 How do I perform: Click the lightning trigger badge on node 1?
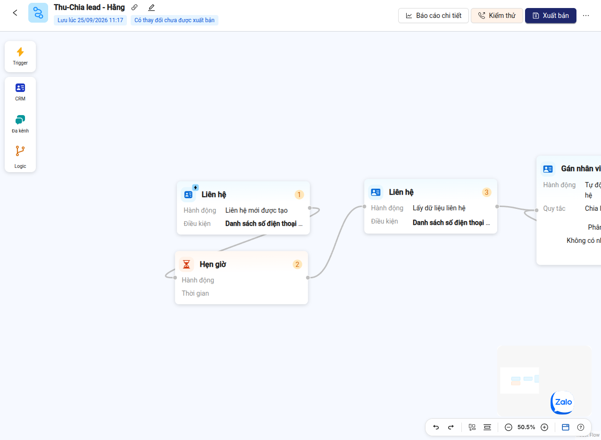tap(195, 187)
